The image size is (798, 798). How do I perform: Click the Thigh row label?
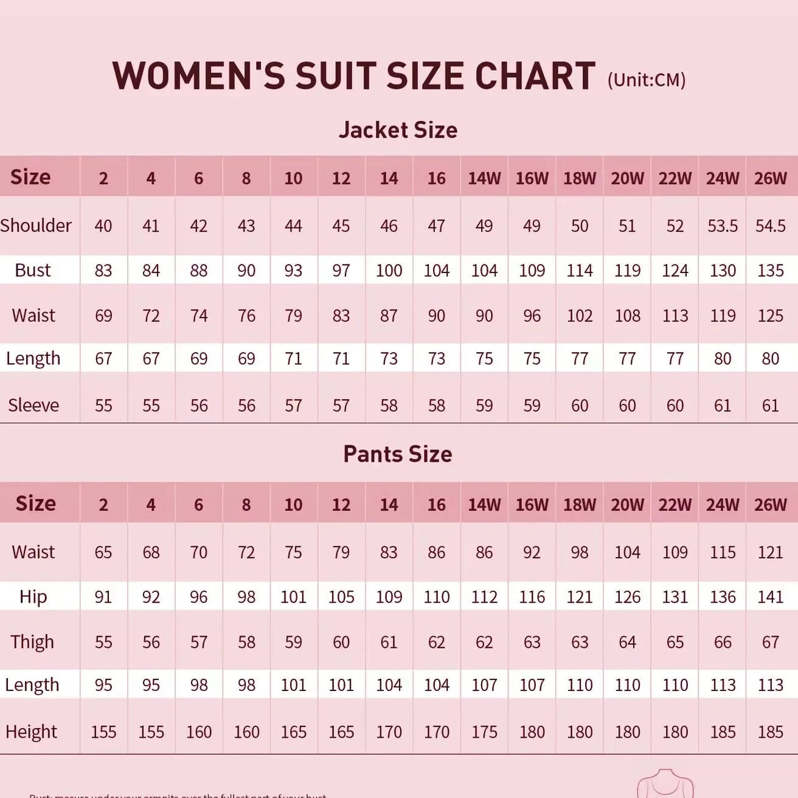pyautogui.click(x=32, y=642)
